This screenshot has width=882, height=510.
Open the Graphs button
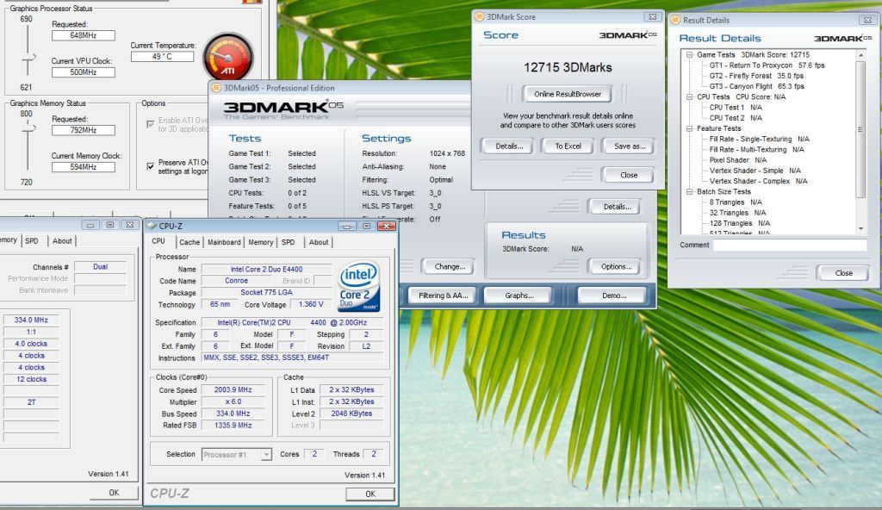[519, 295]
